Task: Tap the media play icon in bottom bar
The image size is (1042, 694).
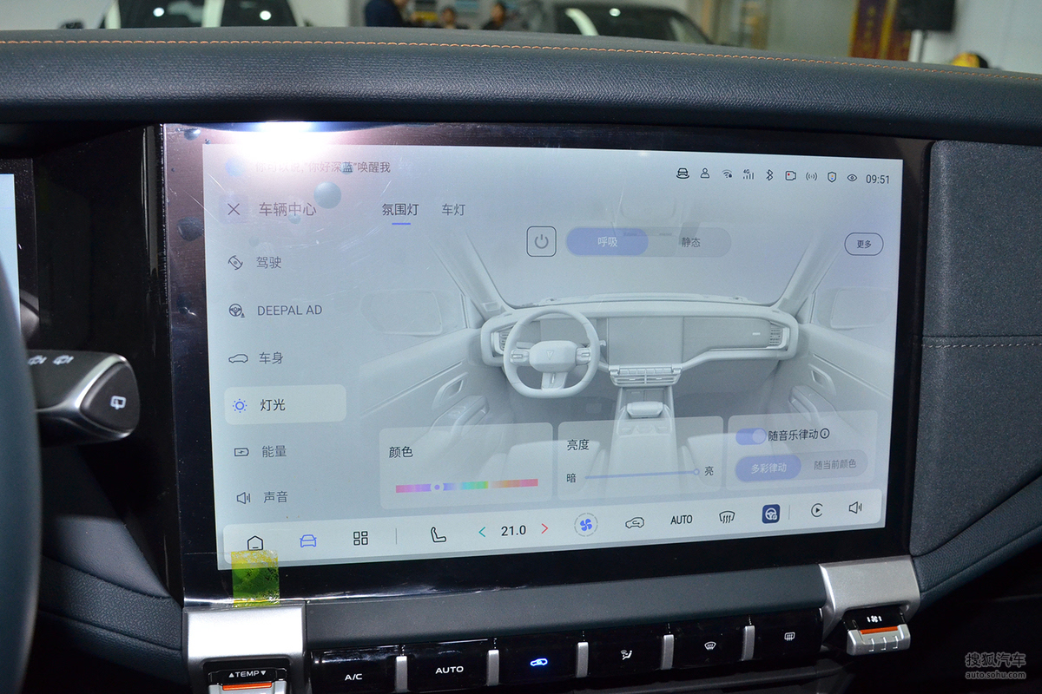Action: tap(816, 510)
